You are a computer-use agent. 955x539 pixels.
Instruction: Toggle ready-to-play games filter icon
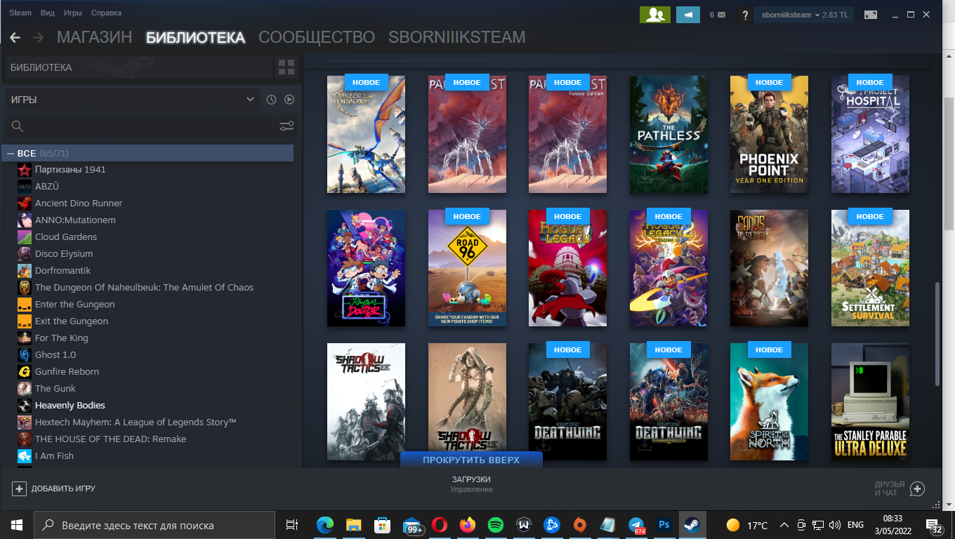pos(289,100)
